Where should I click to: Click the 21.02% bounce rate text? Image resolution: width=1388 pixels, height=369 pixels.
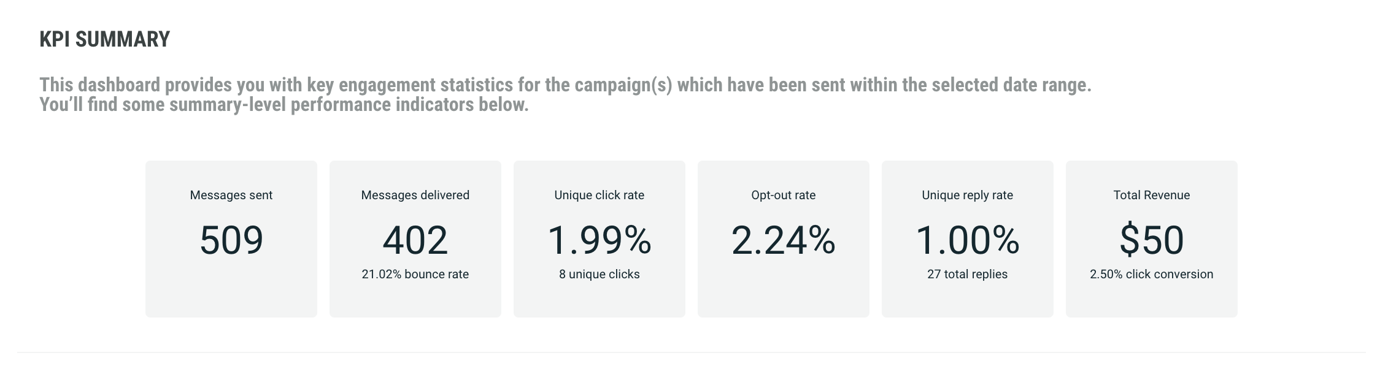(415, 274)
